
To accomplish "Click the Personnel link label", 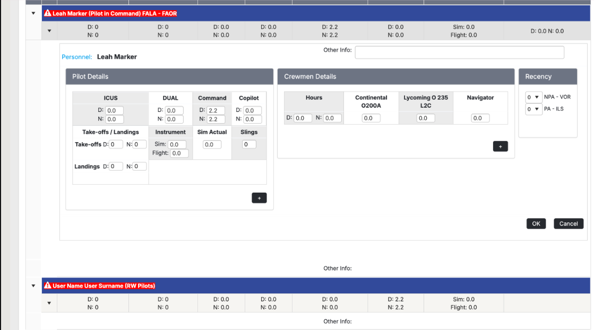I will point(76,57).
